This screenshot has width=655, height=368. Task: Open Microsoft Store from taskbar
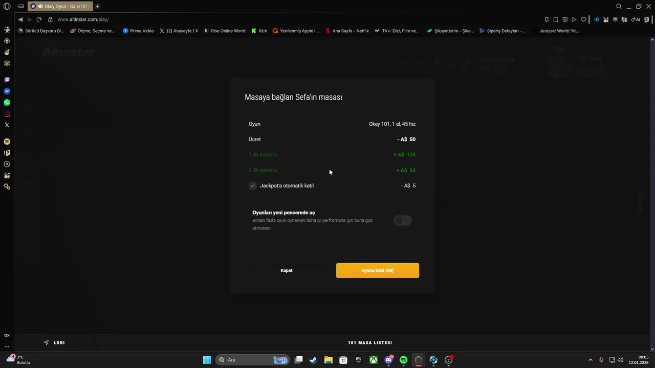tap(343, 360)
